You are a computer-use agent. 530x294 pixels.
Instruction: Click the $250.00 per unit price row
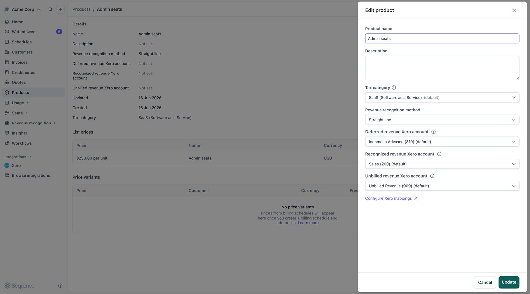215,158
